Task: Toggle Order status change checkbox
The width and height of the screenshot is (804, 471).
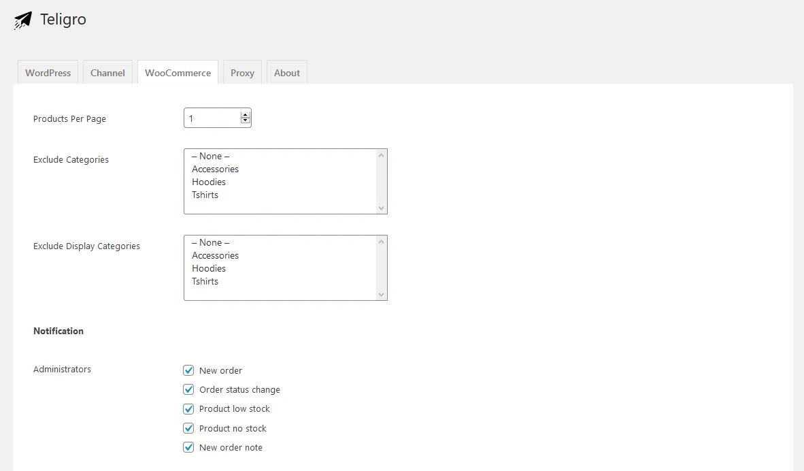Action: 188,389
